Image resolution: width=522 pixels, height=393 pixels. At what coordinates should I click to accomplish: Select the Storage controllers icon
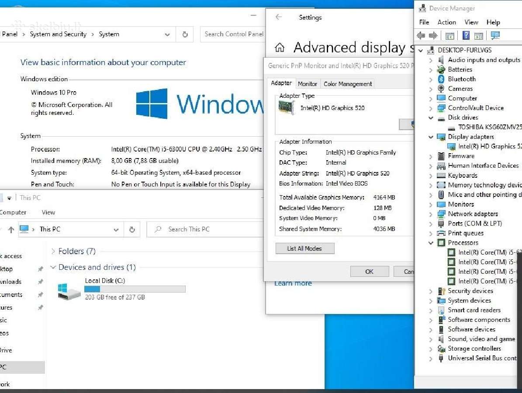[x=441, y=348]
